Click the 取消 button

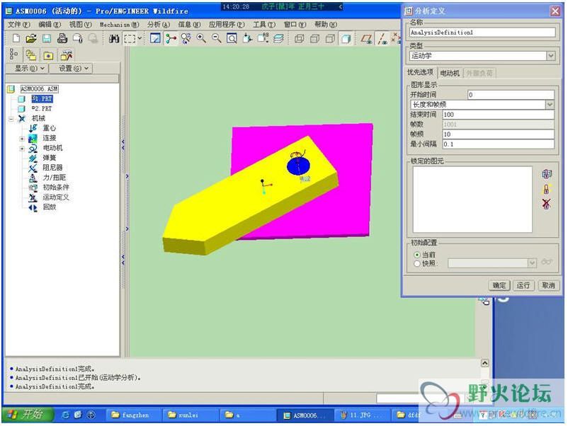coord(548,285)
